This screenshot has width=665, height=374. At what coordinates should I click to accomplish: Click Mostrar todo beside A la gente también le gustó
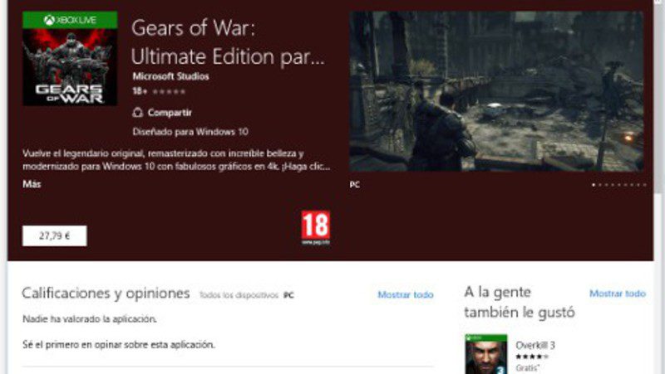coord(618,294)
